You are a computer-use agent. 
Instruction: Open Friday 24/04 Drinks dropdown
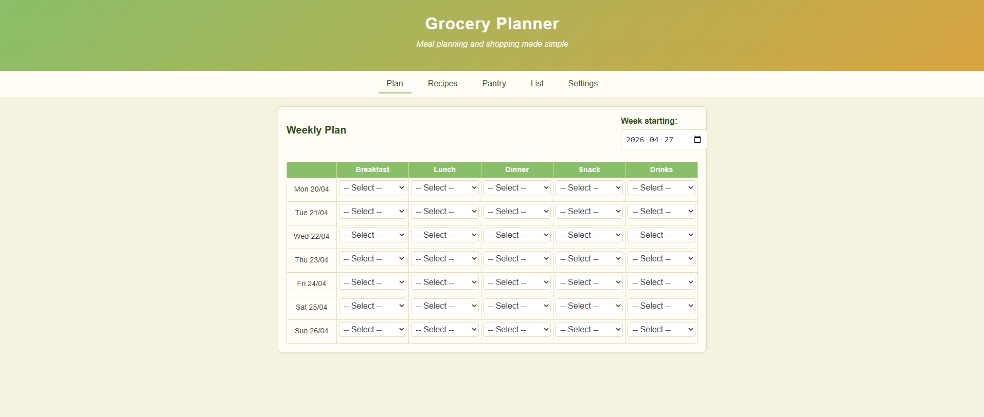661,282
